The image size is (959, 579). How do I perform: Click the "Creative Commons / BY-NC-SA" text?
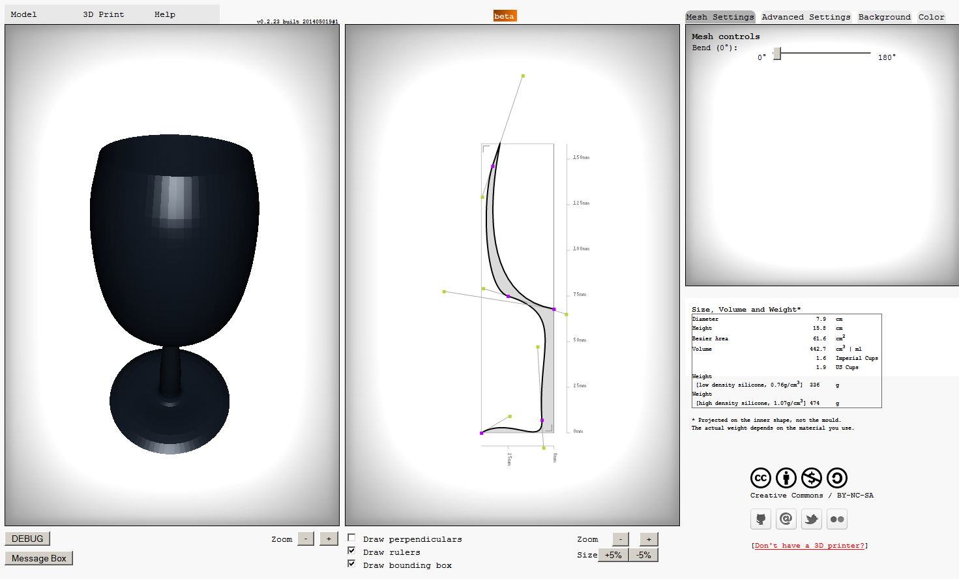(x=812, y=496)
